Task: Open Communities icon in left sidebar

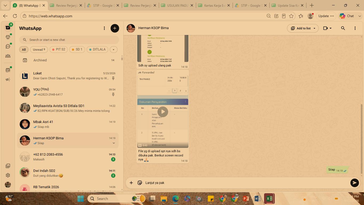Action: pyautogui.click(x=8, y=56)
